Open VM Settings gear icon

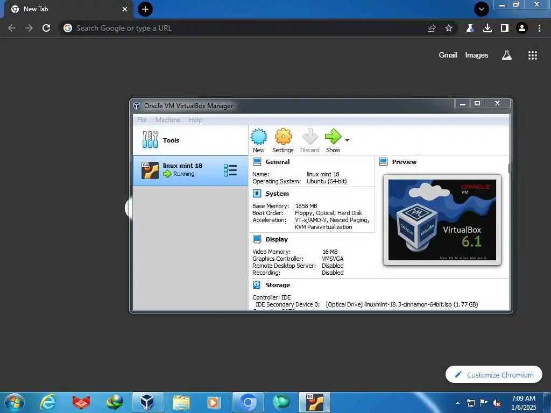(x=283, y=137)
